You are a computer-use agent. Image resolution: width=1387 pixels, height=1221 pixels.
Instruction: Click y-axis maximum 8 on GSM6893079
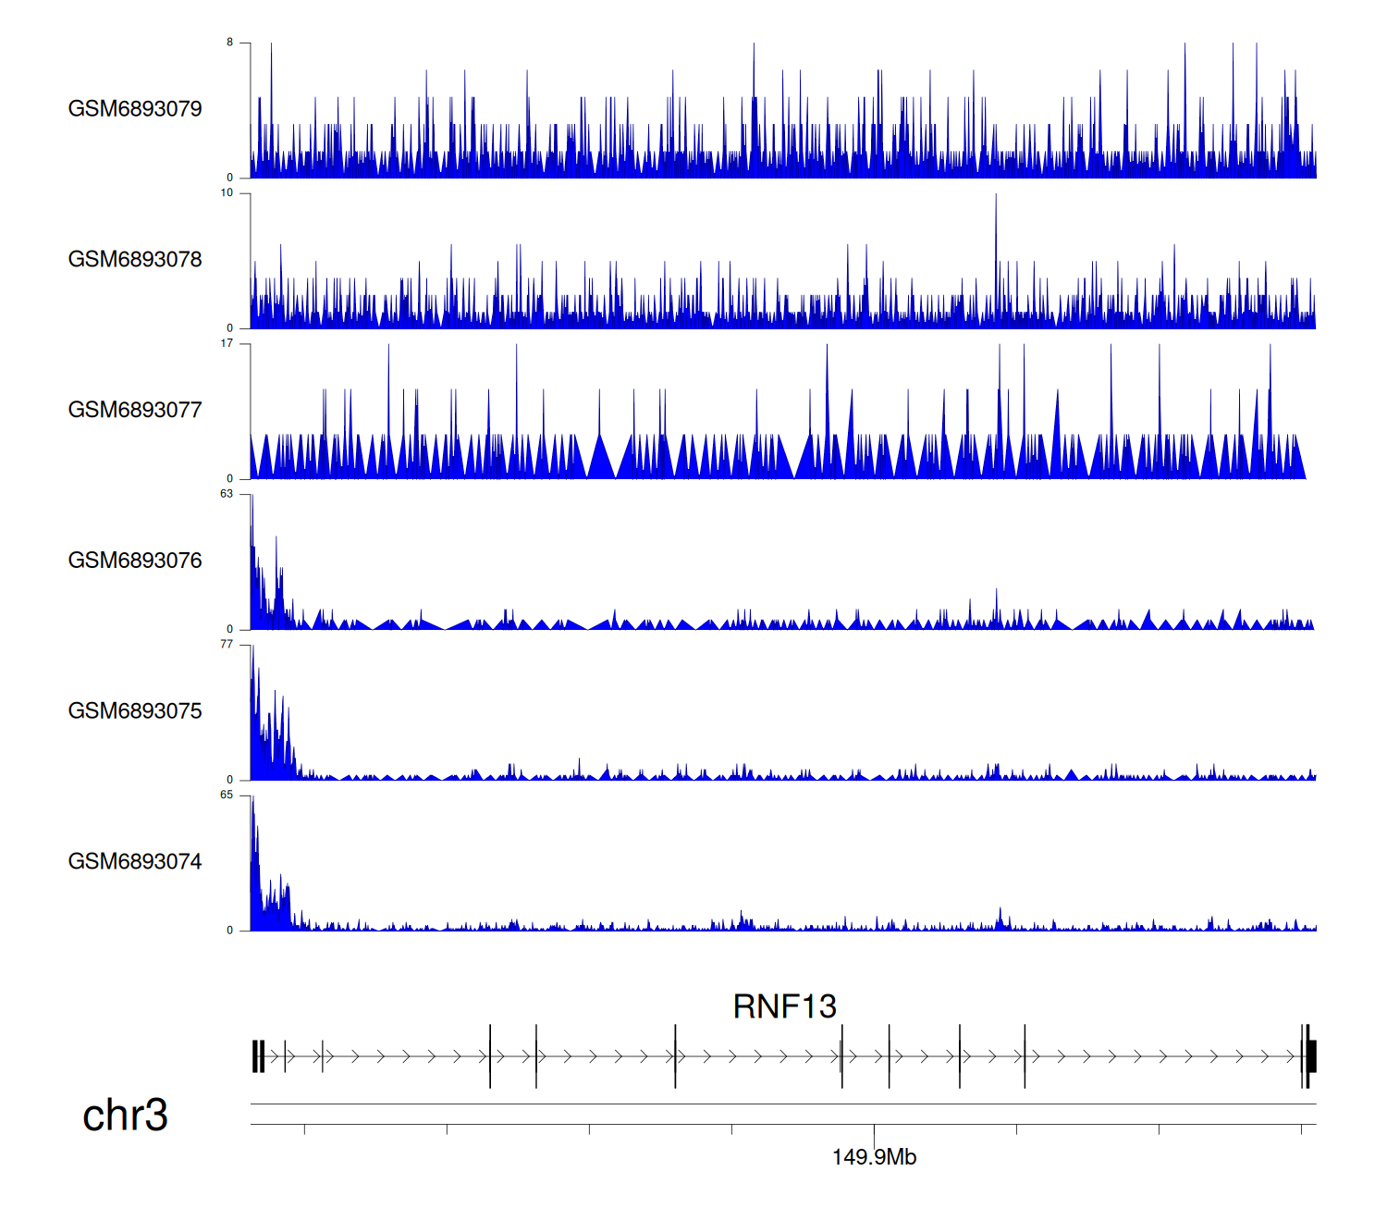(x=229, y=43)
